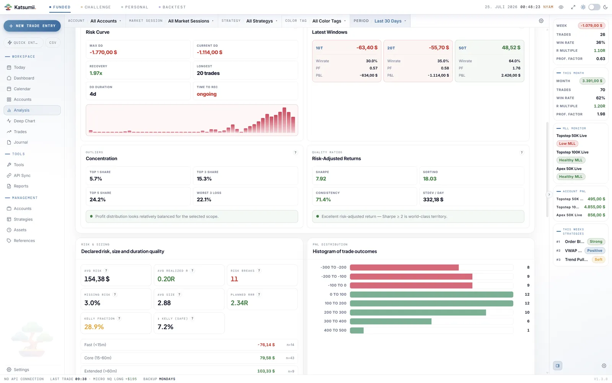Click the right panel layout icon

(558, 366)
